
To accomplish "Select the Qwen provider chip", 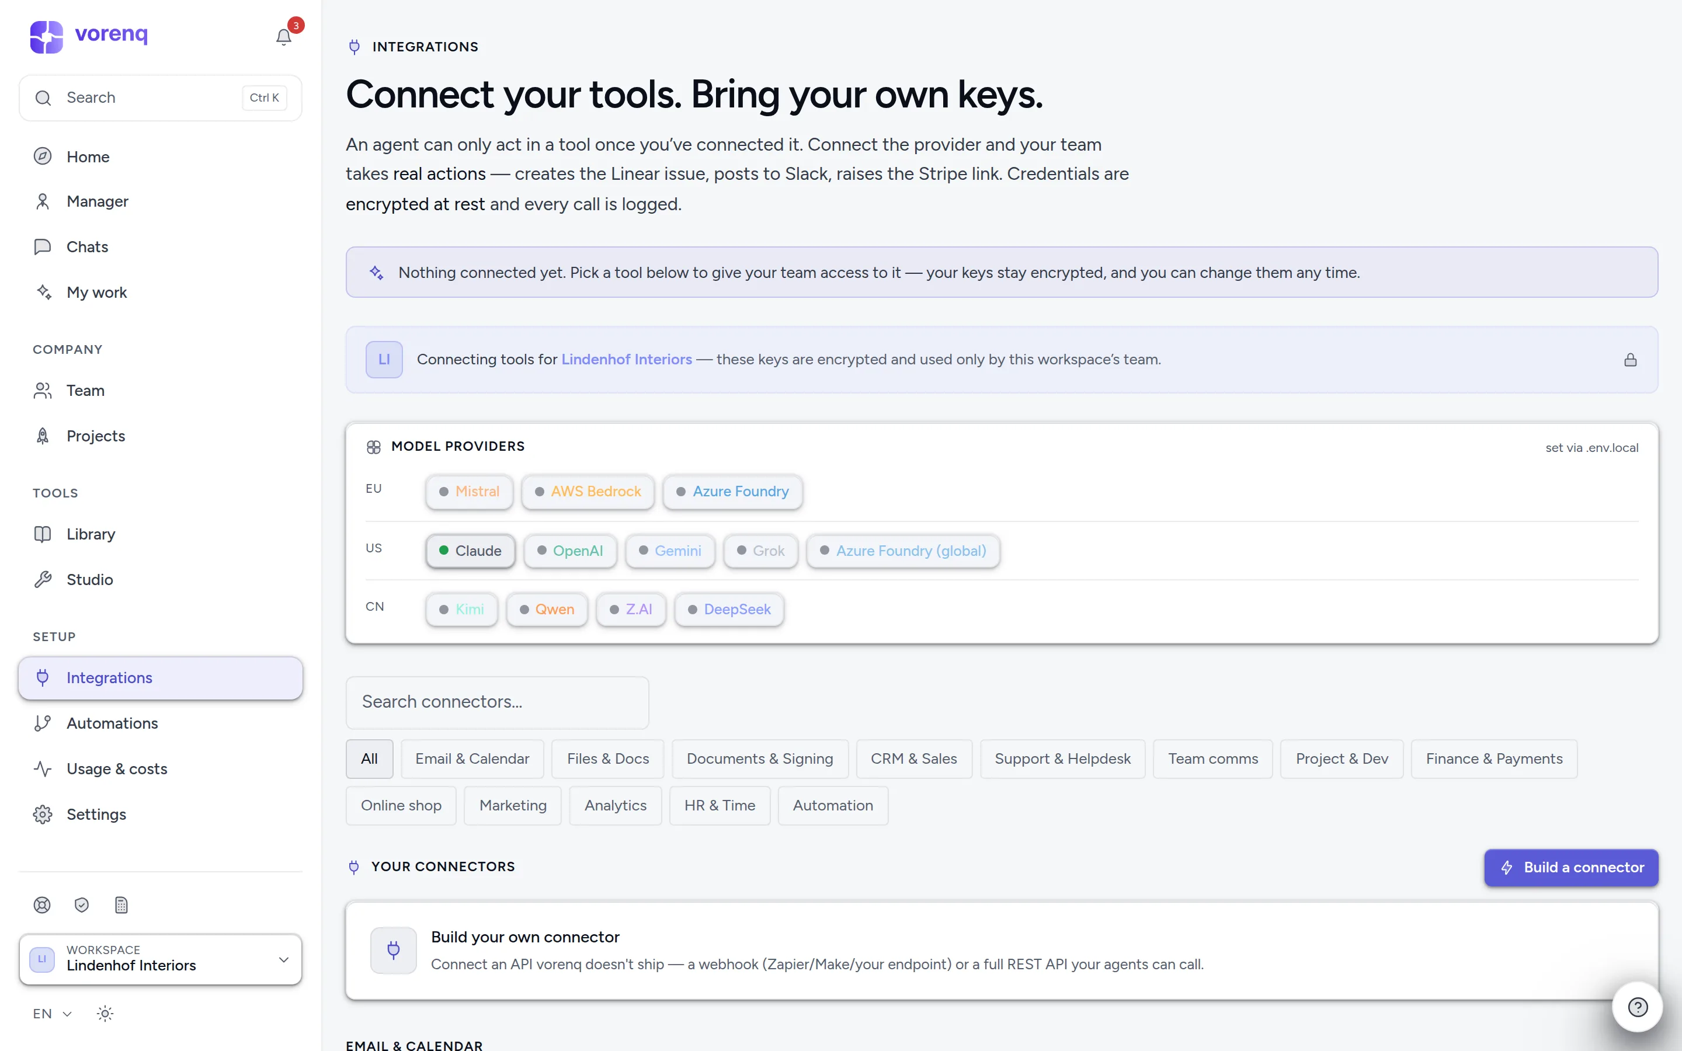I will point(547,610).
